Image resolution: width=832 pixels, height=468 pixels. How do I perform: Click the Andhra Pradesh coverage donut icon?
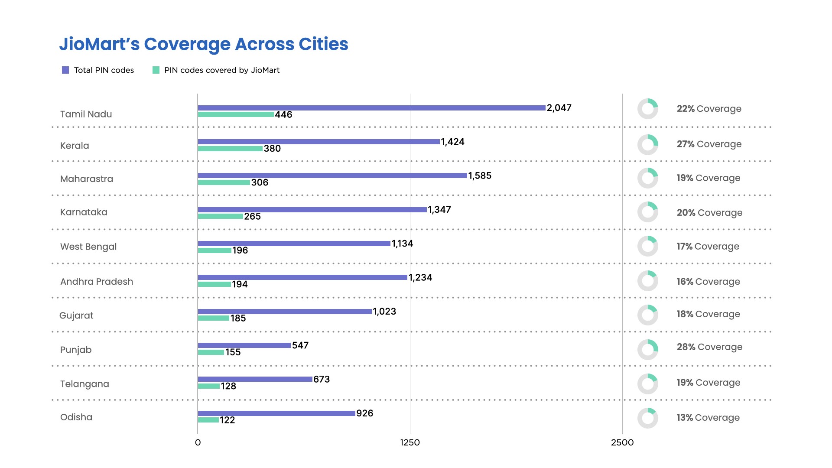[648, 281]
